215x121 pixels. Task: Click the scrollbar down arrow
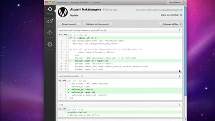185,120
